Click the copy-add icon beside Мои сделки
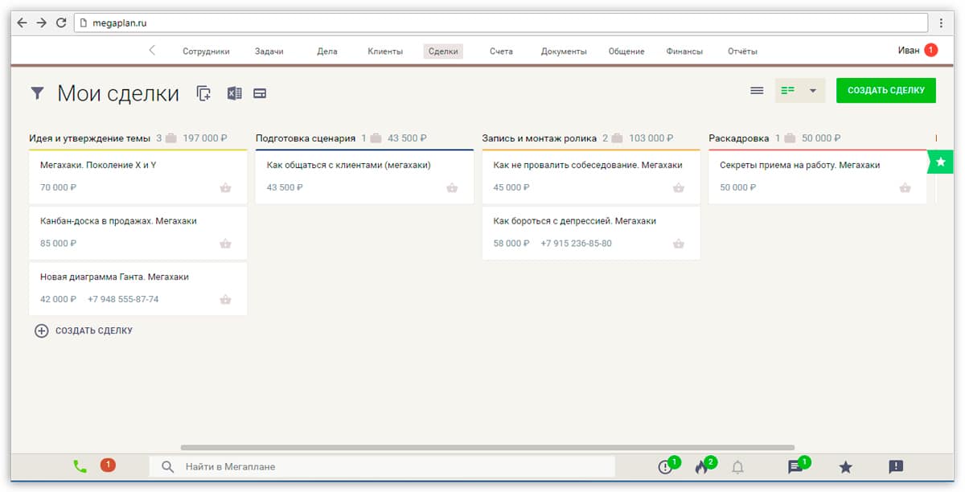This screenshot has width=965, height=492. 204,93
